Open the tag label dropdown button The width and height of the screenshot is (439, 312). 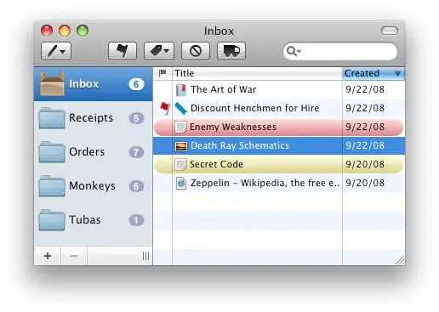(x=159, y=51)
